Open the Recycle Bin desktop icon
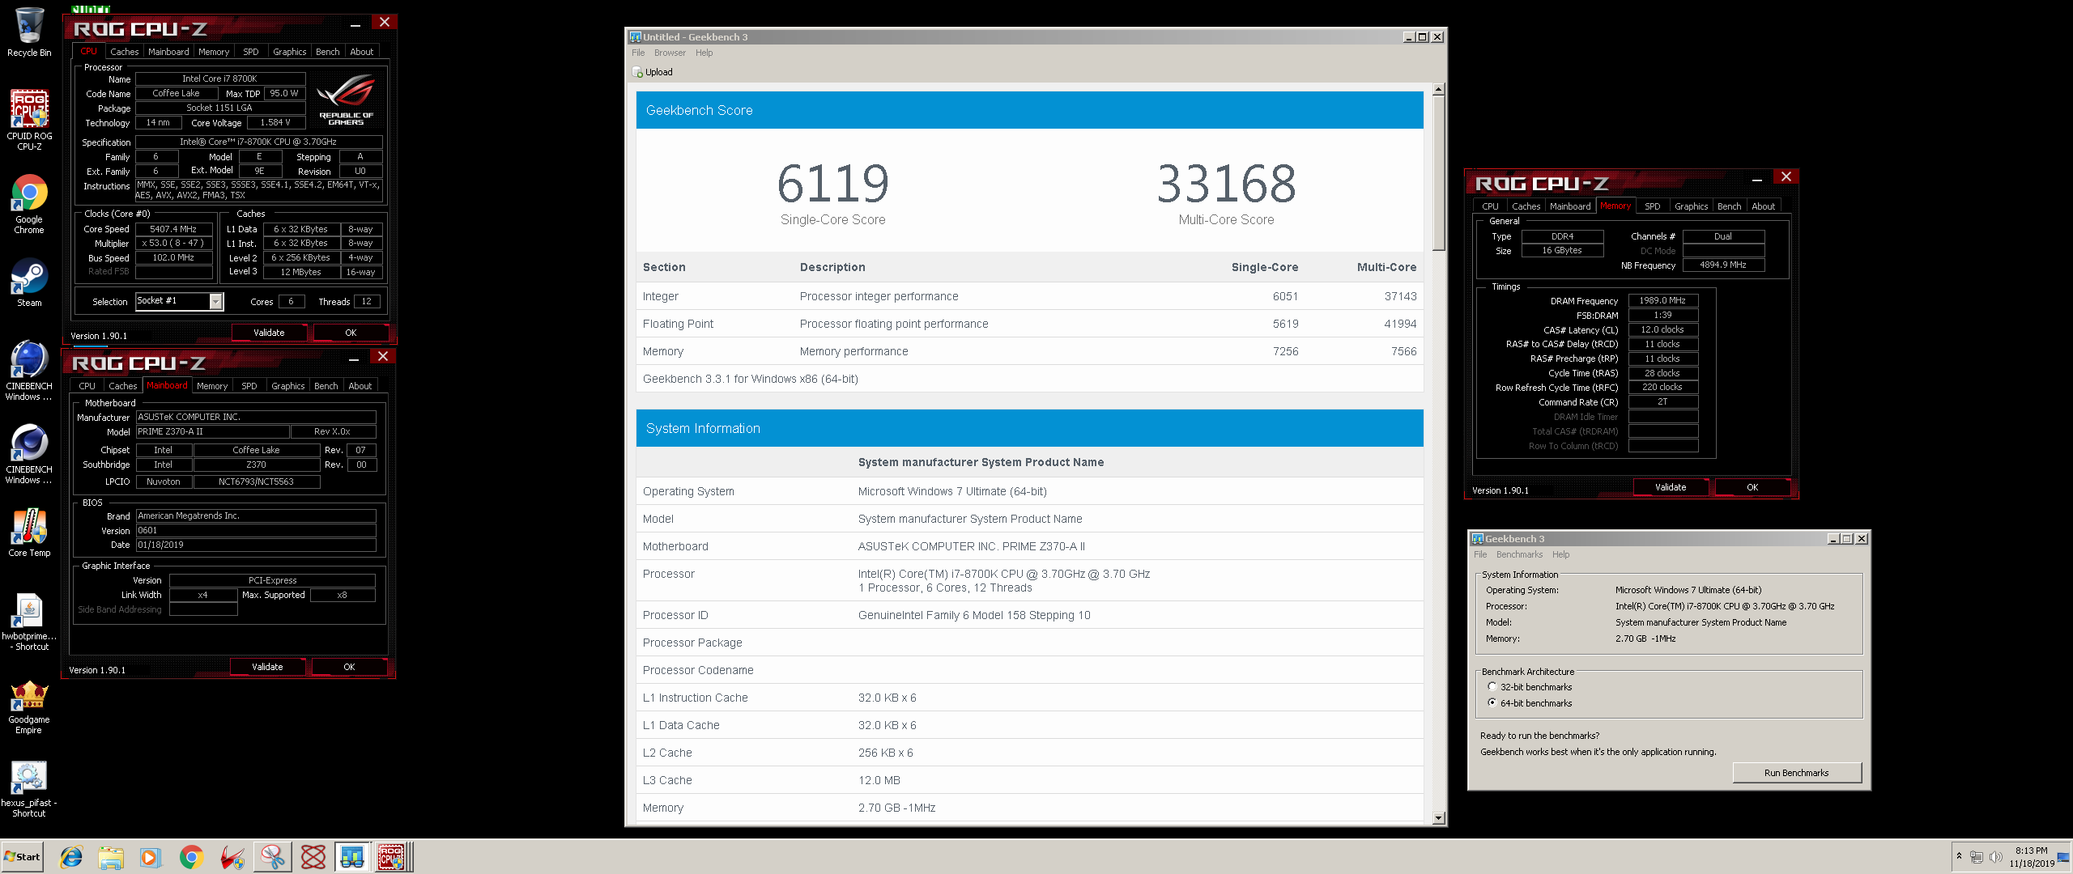The height and width of the screenshot is (874, 2073). pos(29,32)
